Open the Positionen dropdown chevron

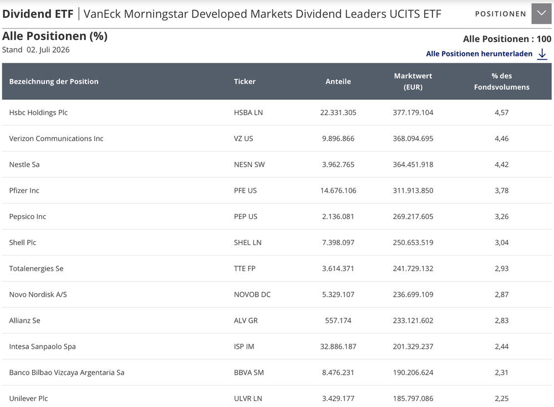click(x=541, y=14)
